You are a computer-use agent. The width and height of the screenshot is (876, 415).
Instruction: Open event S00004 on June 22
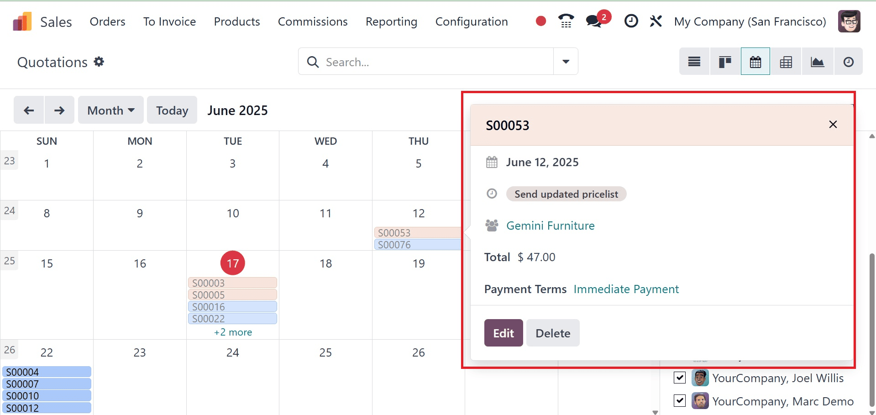47,372
